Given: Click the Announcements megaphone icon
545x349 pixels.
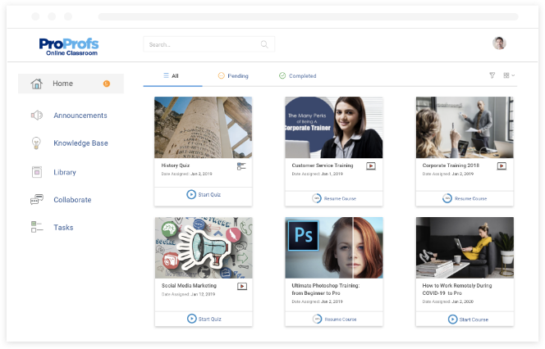Looking at the screenshot, I should (36, 116).
